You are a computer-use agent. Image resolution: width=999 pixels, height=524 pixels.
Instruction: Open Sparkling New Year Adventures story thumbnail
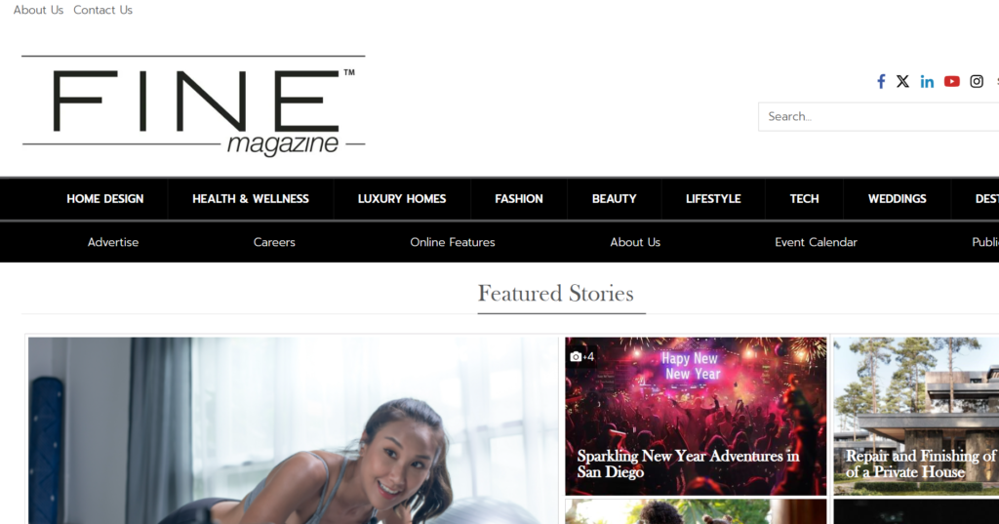pos(696,417)
